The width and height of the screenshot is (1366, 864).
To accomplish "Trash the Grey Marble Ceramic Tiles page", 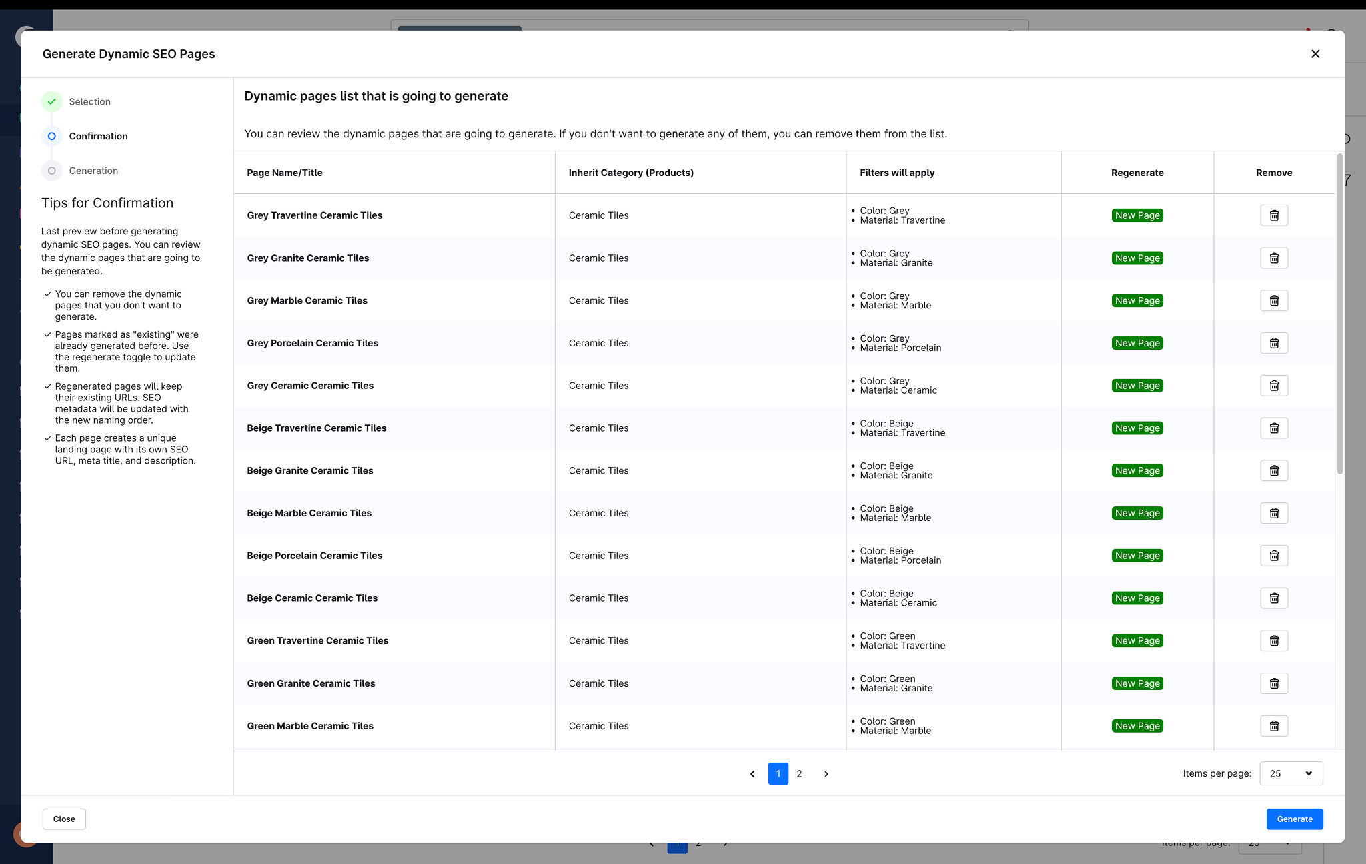I will [1274, 301].
